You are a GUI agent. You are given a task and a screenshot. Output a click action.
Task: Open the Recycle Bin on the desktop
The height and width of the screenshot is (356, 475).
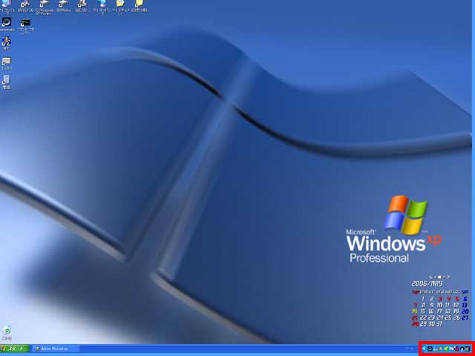pos(7,329)
